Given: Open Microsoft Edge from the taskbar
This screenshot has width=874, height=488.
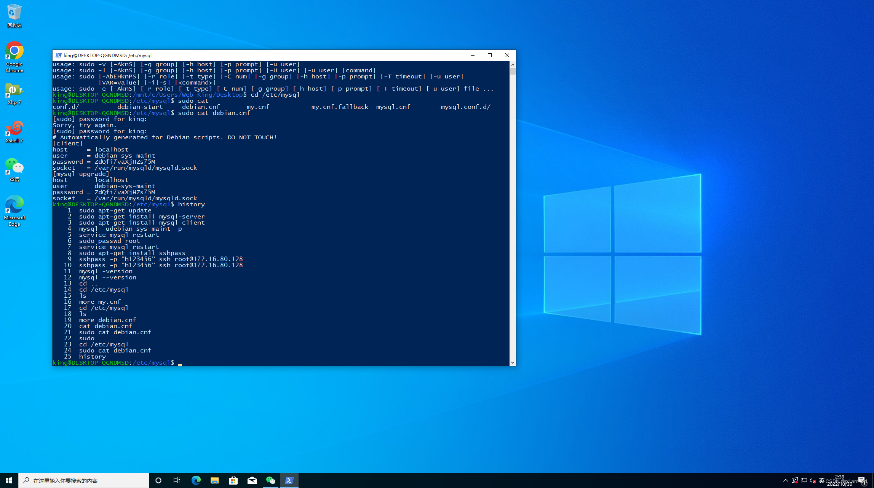Looking at the screenshot, I should (196, 480).
